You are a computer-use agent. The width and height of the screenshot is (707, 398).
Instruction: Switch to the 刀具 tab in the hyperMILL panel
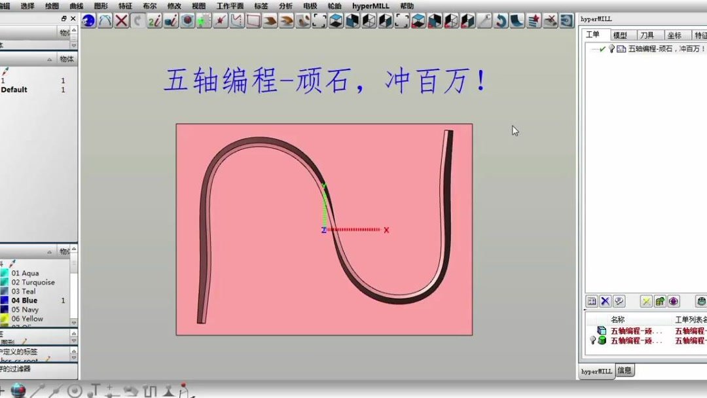647,35
